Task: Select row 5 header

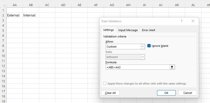Action: [3, 30]
